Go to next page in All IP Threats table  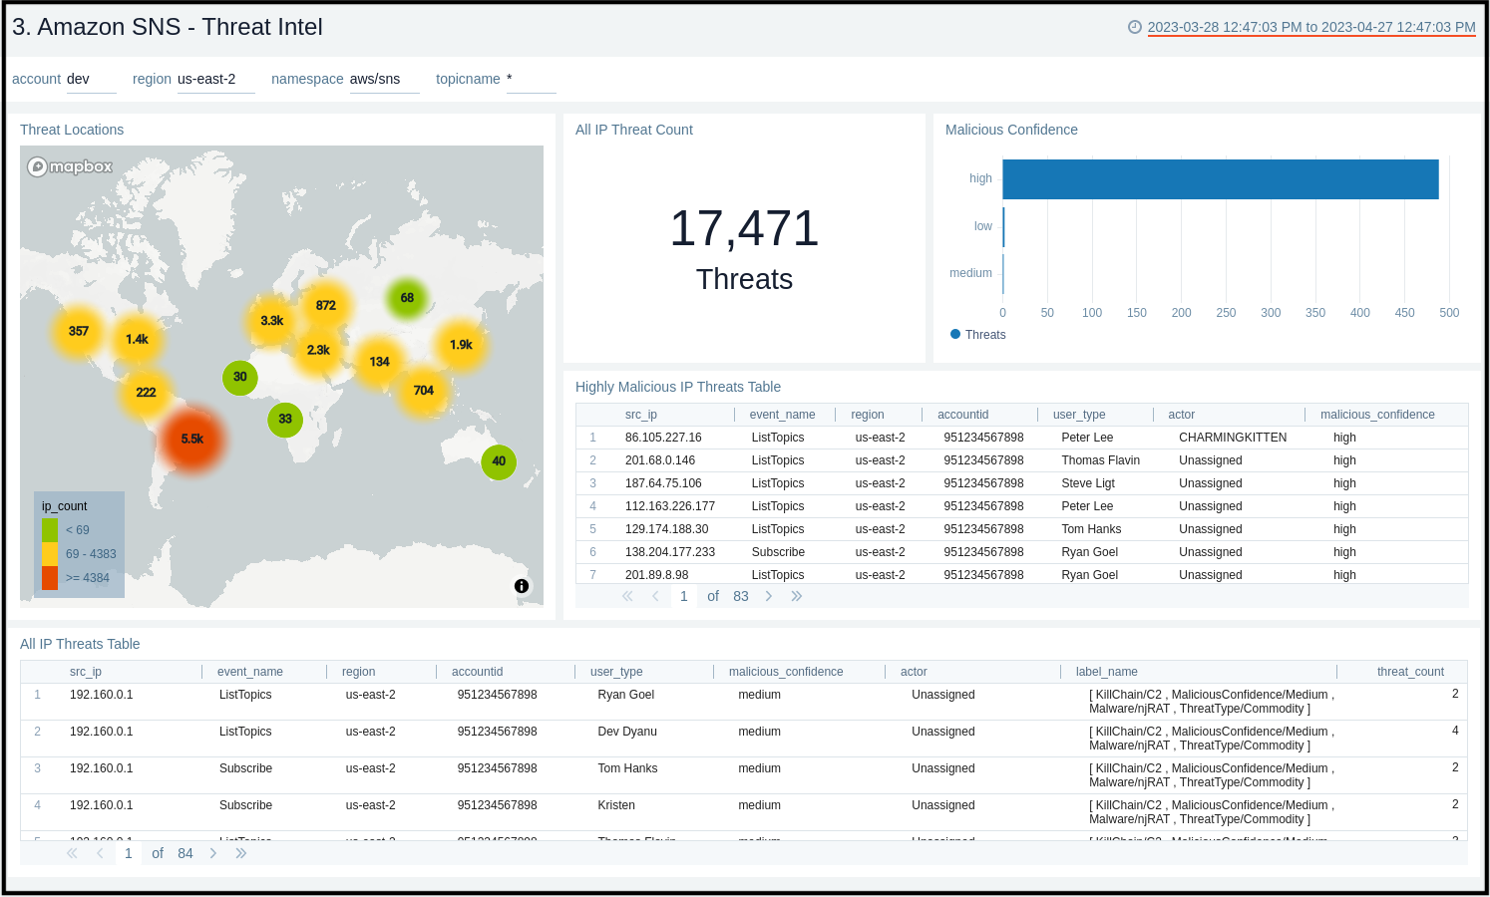213,853
